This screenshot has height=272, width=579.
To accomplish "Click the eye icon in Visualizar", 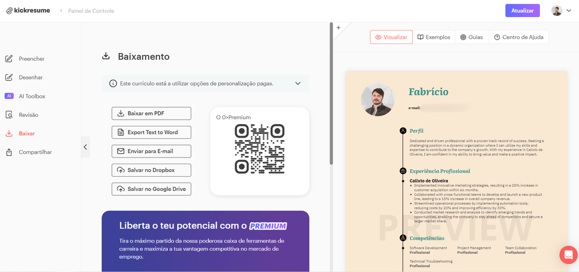I will [x=378, y=37].
